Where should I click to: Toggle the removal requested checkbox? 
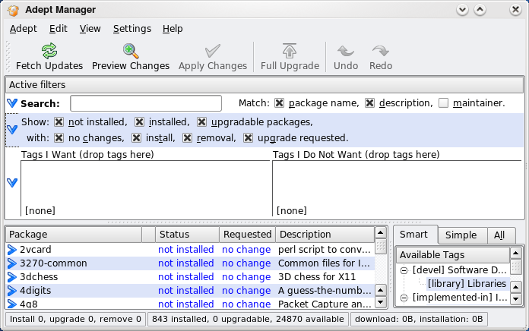coord(187,138)
